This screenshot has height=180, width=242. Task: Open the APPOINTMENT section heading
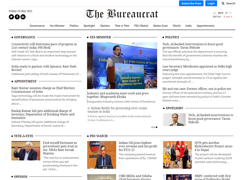25,81
